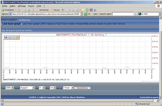Viewport: 162px width, 106px height.
Task: Click the yellow folder toolbar icon
Action: click(83, 10)
